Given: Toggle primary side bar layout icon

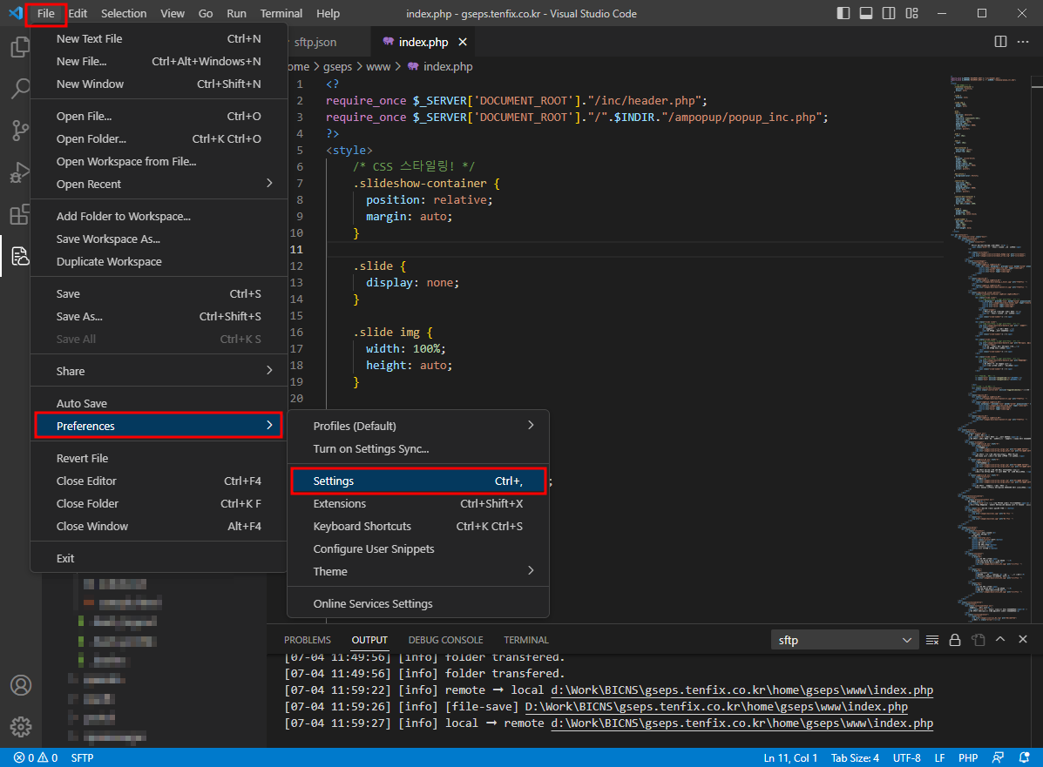Looking at the screenshot, I should 843,13.
